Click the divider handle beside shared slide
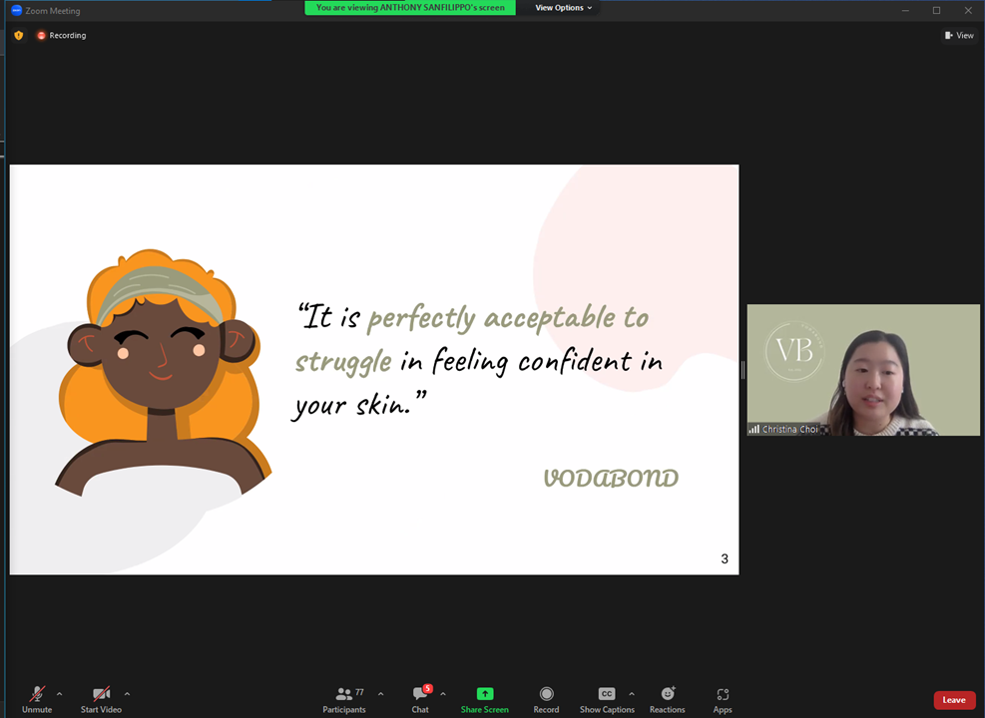985x718 pixels. (x=743, y=370)
